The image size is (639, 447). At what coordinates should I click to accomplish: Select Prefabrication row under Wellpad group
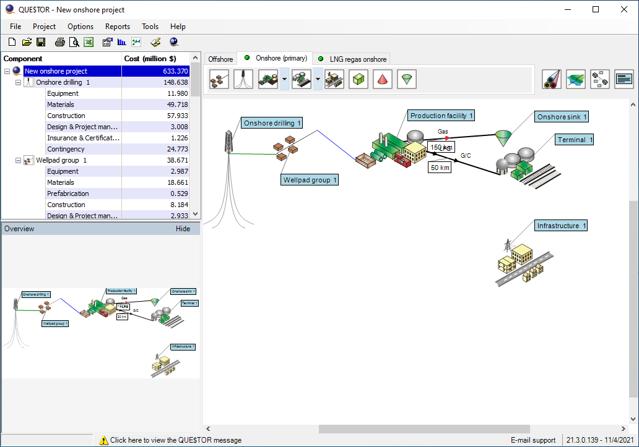(118, 194)
